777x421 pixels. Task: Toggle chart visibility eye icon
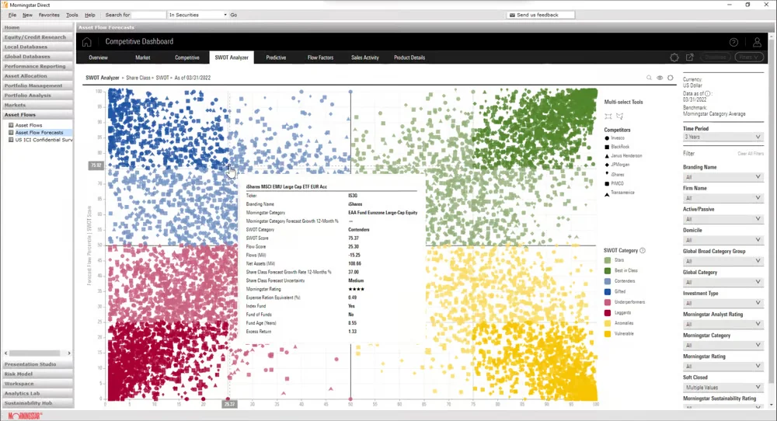coord(660,78)
